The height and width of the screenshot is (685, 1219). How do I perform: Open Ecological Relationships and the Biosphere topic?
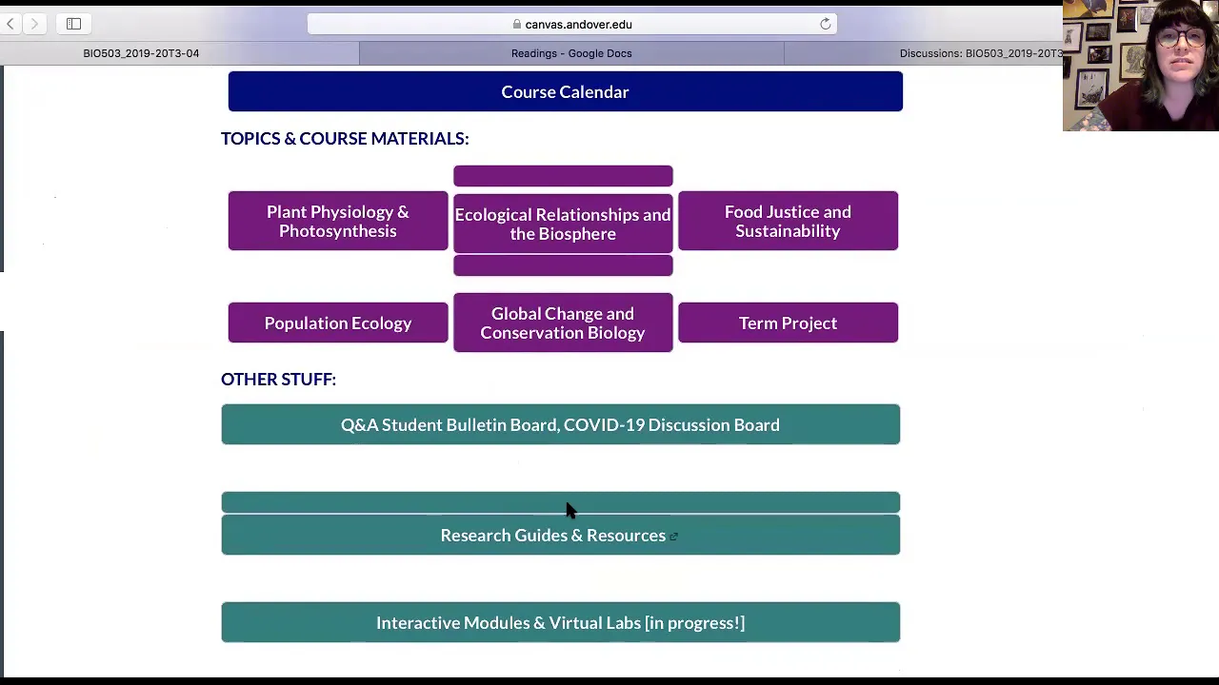pos(563,224)
